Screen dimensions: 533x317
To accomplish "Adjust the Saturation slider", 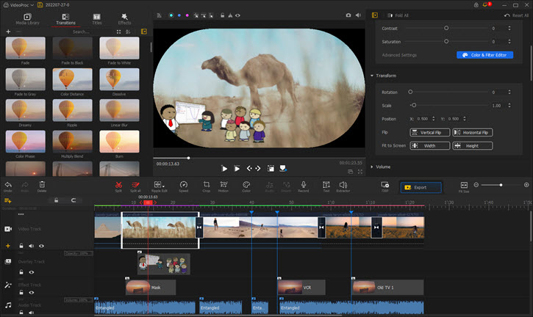I will point(446,42).
